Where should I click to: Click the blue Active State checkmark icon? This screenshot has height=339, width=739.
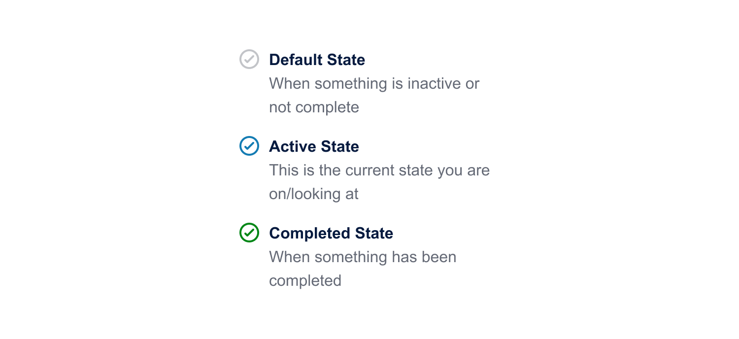click(x=249, y=146)
